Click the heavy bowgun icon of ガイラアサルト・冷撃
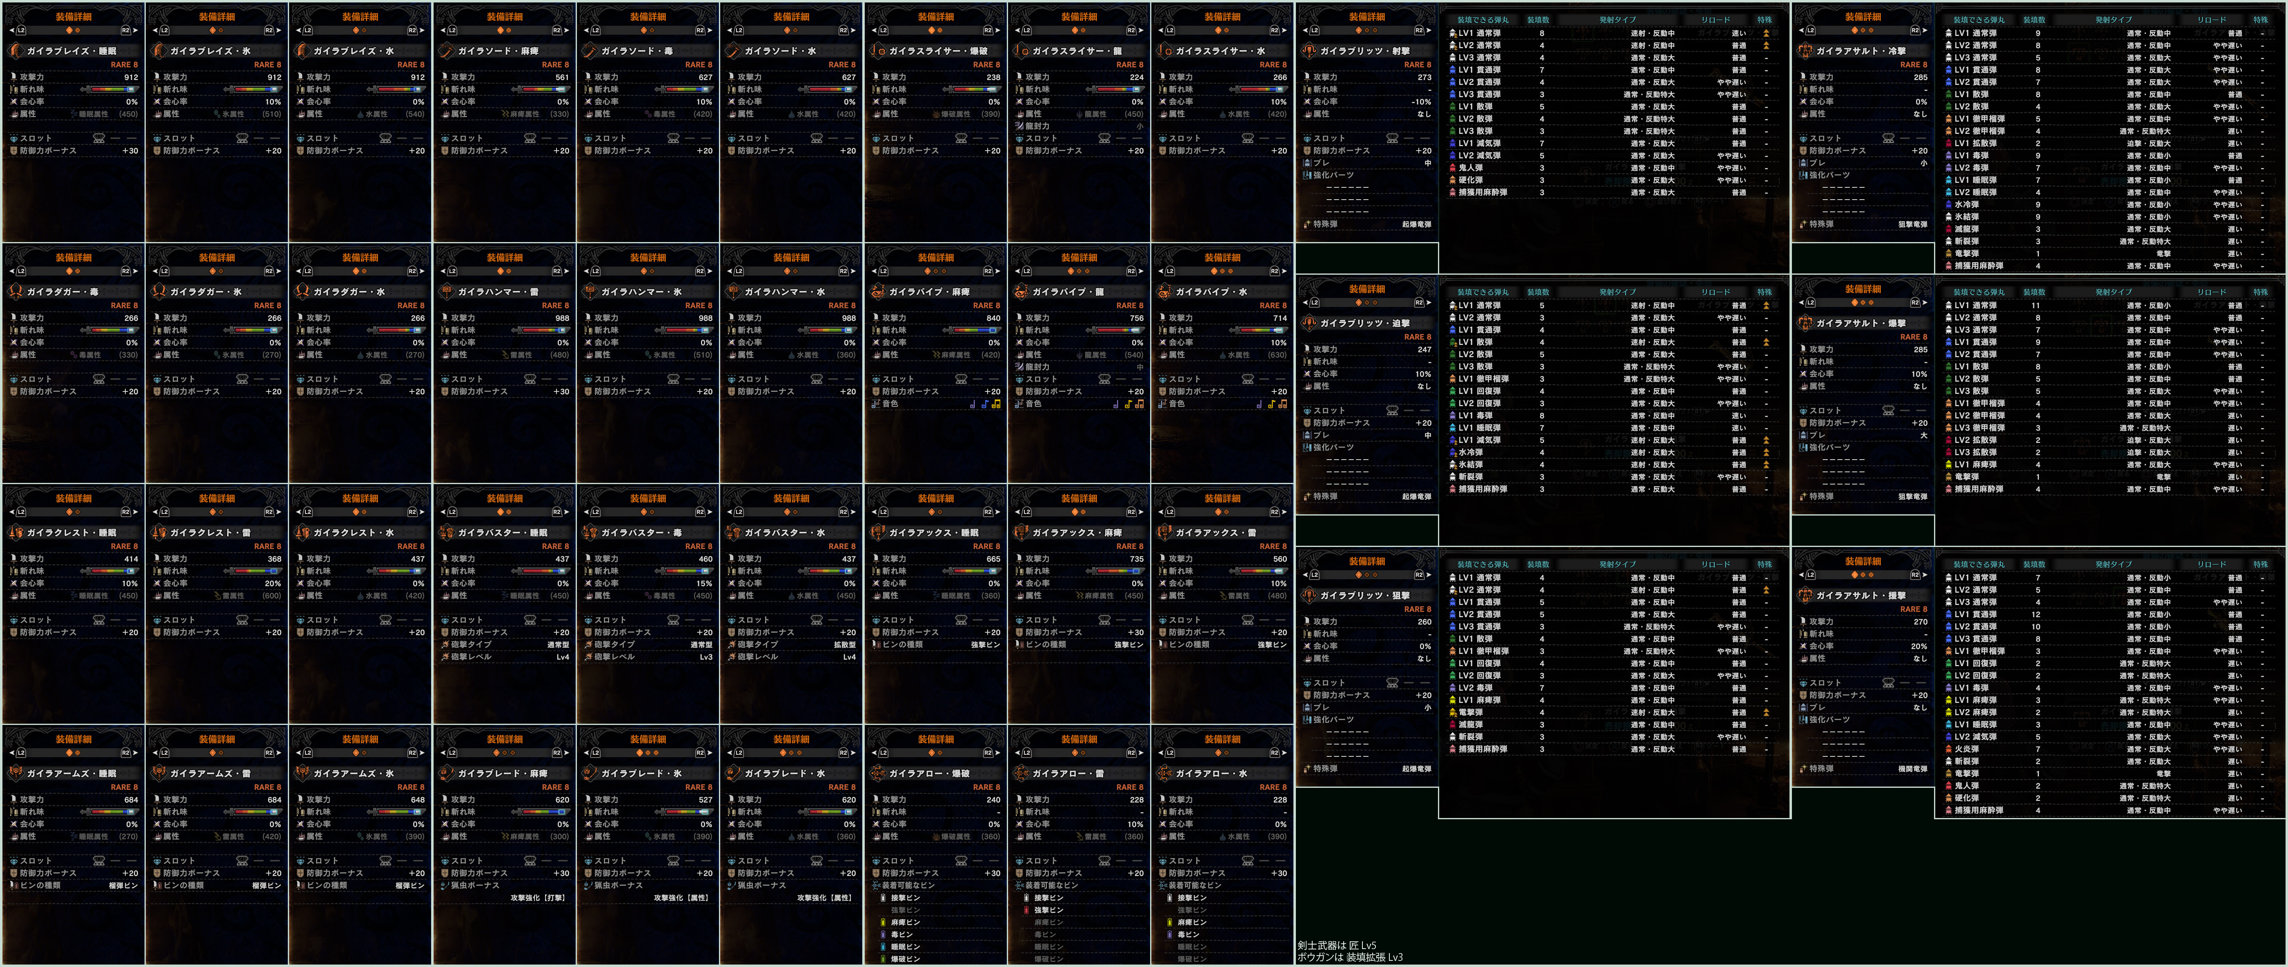 click(x=1805, y=51)
